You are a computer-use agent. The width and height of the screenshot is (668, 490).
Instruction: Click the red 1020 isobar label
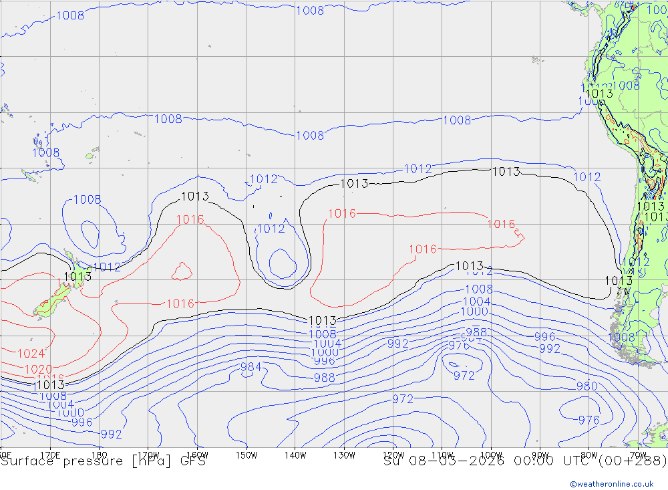38,369
